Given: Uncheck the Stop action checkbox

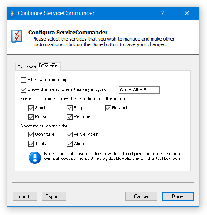Looking at the screenshot, I should [x=70, y=108].
